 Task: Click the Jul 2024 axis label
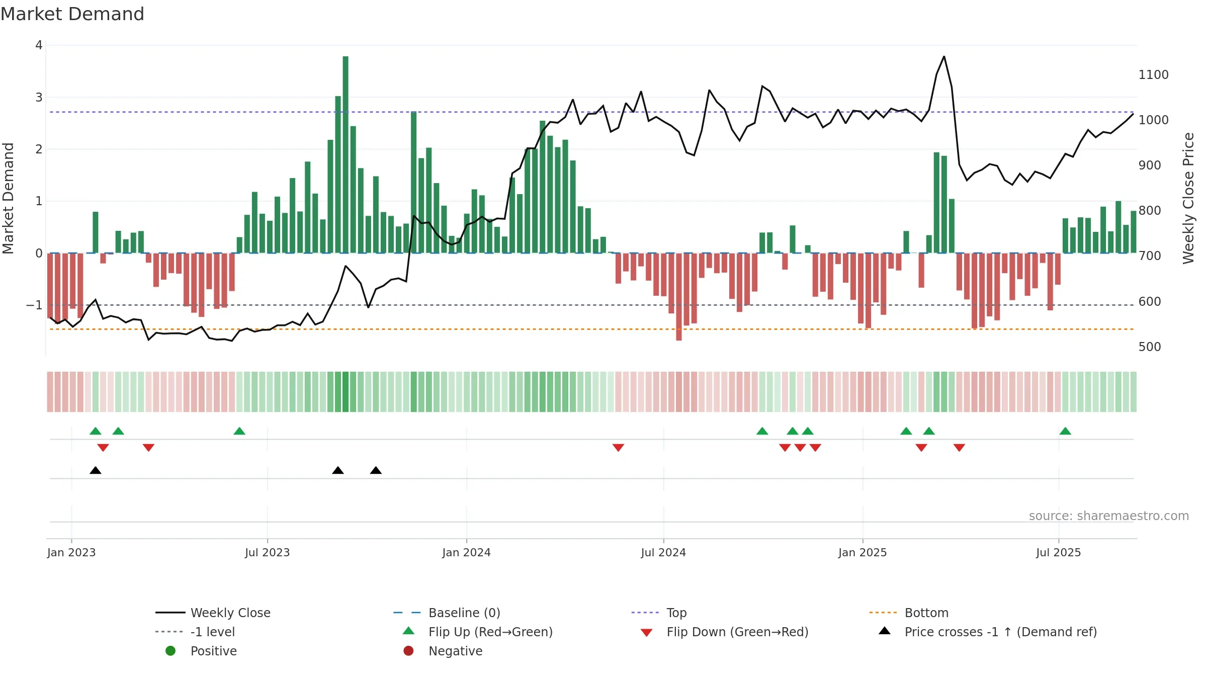(663, 552)
